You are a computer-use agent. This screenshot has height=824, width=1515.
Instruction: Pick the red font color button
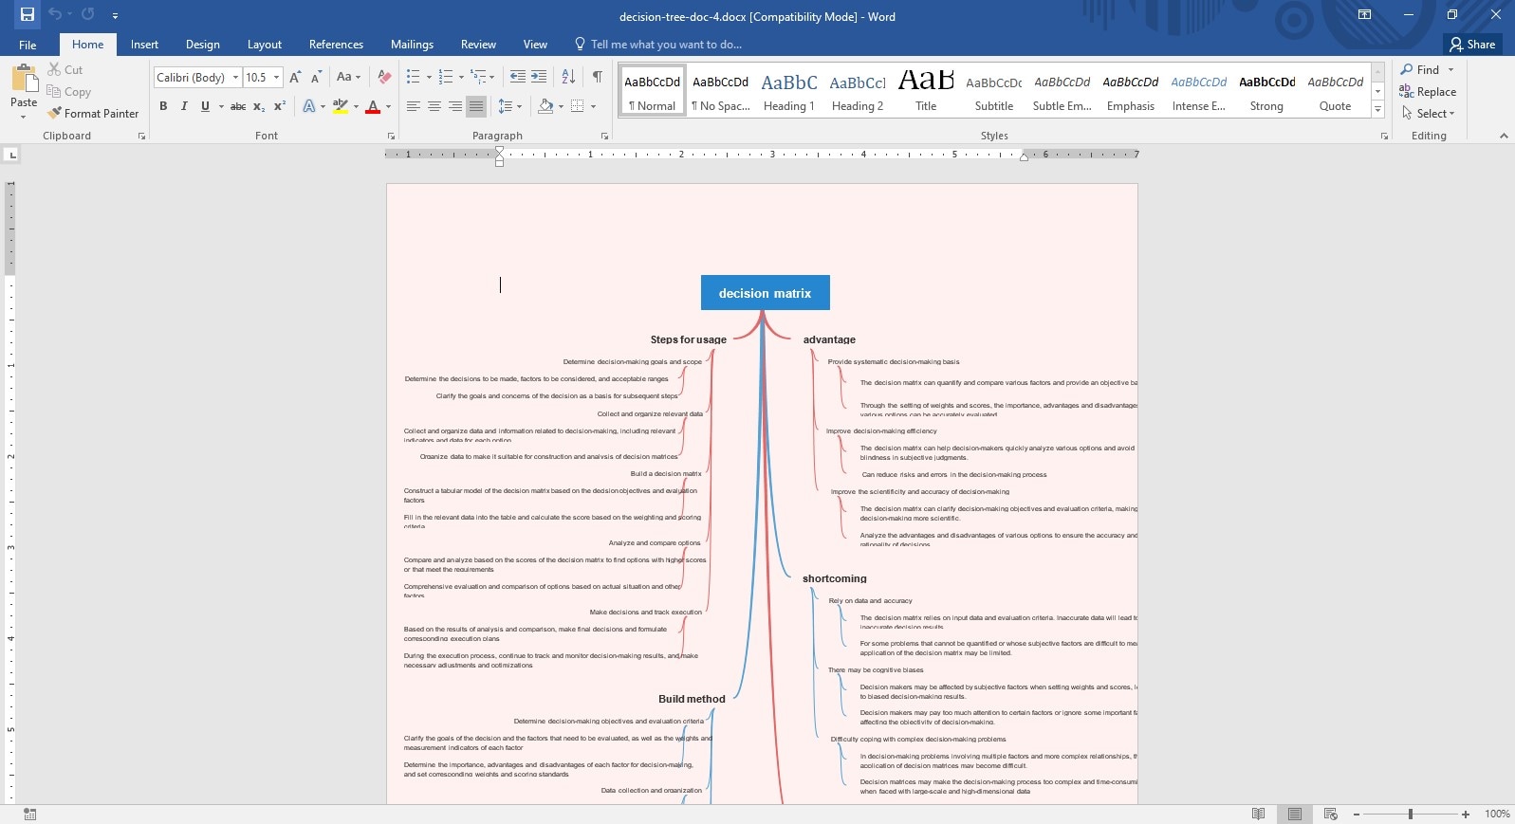(x=372, y=106)
